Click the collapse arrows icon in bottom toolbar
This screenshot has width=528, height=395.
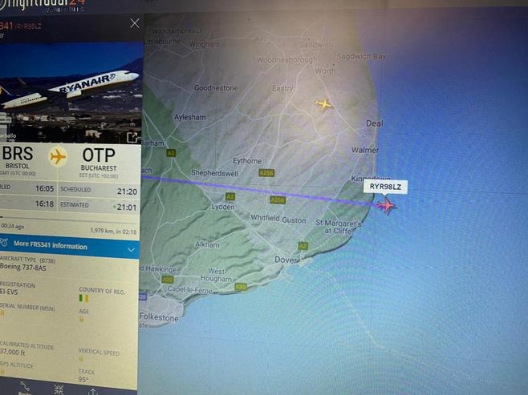tap(59, 390)
